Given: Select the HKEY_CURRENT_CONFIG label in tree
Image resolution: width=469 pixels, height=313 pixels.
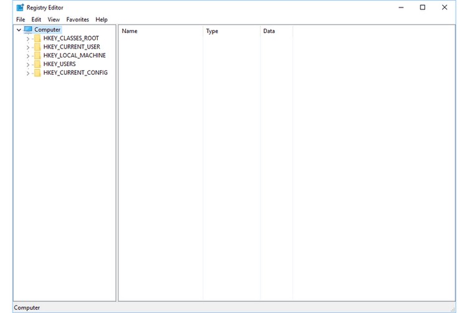Looking at the screenshot, I should click(x=75, y=73).
